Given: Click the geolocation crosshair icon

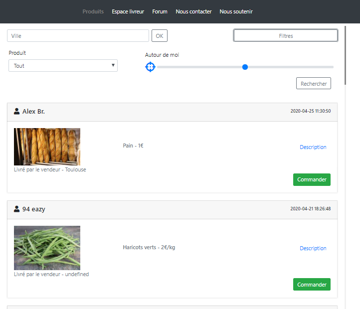Looking at the screenshot, I should coord(150,67).
